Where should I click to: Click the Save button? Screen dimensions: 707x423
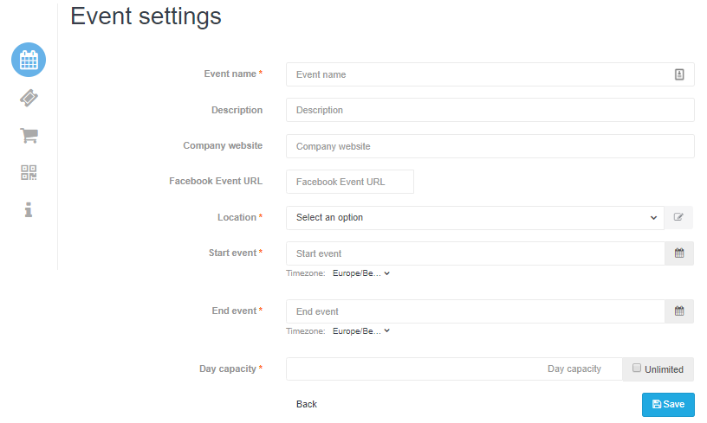click(x=668, y=405)
